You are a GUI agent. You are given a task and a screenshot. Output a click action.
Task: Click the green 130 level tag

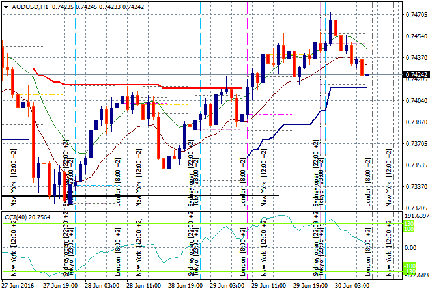point(409,223)
